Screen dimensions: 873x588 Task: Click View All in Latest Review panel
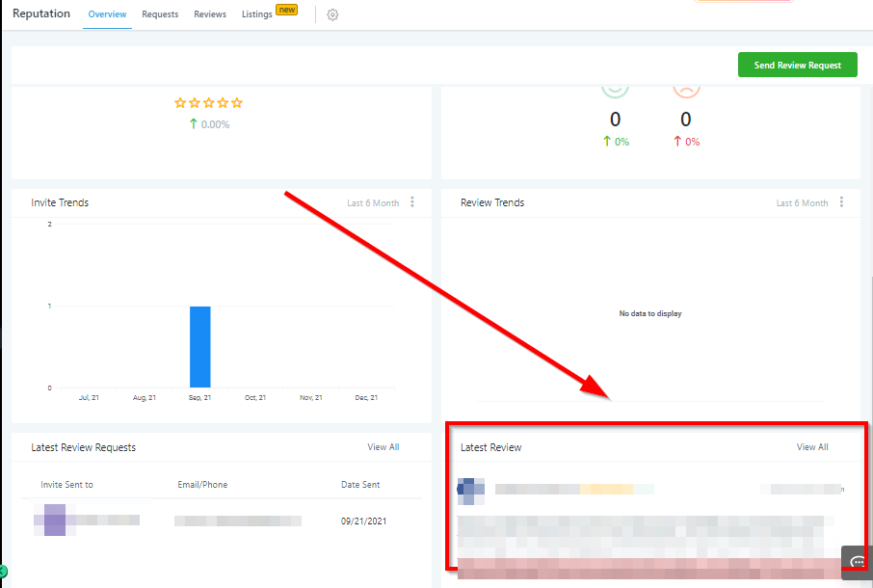[x=811, y=447]
